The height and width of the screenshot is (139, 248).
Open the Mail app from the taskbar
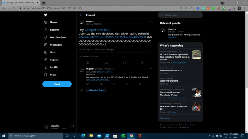(99, 136)
